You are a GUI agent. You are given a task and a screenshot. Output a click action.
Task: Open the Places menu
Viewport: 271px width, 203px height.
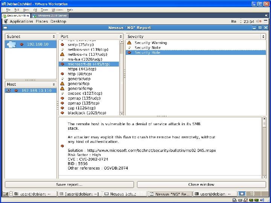42,21
